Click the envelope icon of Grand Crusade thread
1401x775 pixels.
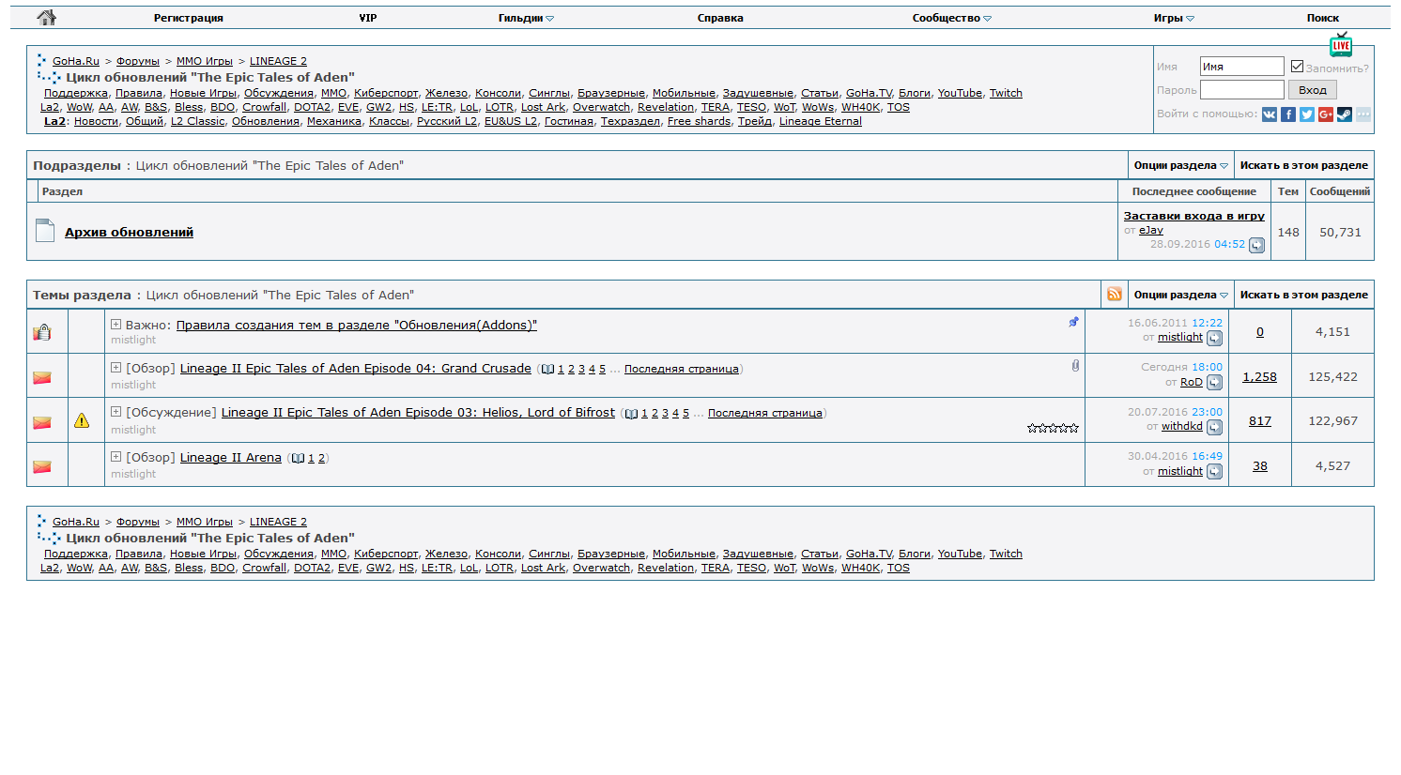[x=42, y=377]
